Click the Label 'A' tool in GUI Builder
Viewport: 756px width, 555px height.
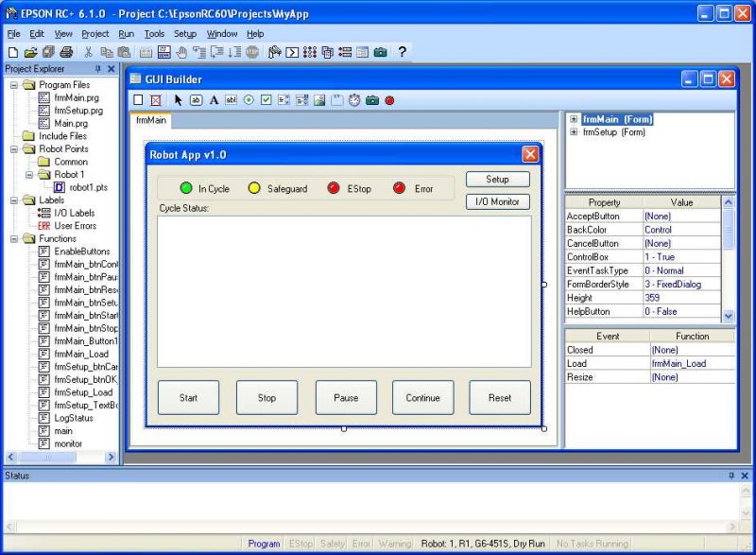coord(214,100)
